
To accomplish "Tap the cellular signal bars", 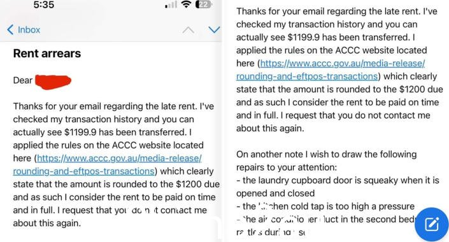I will [x=171, y=5].
